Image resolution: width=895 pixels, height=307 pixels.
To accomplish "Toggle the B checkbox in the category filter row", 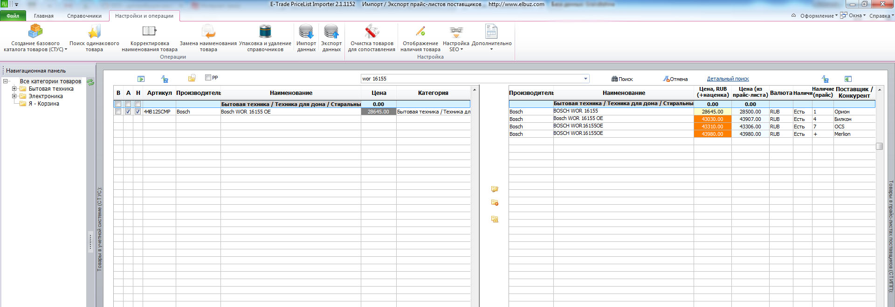I will tap(118, 104).
